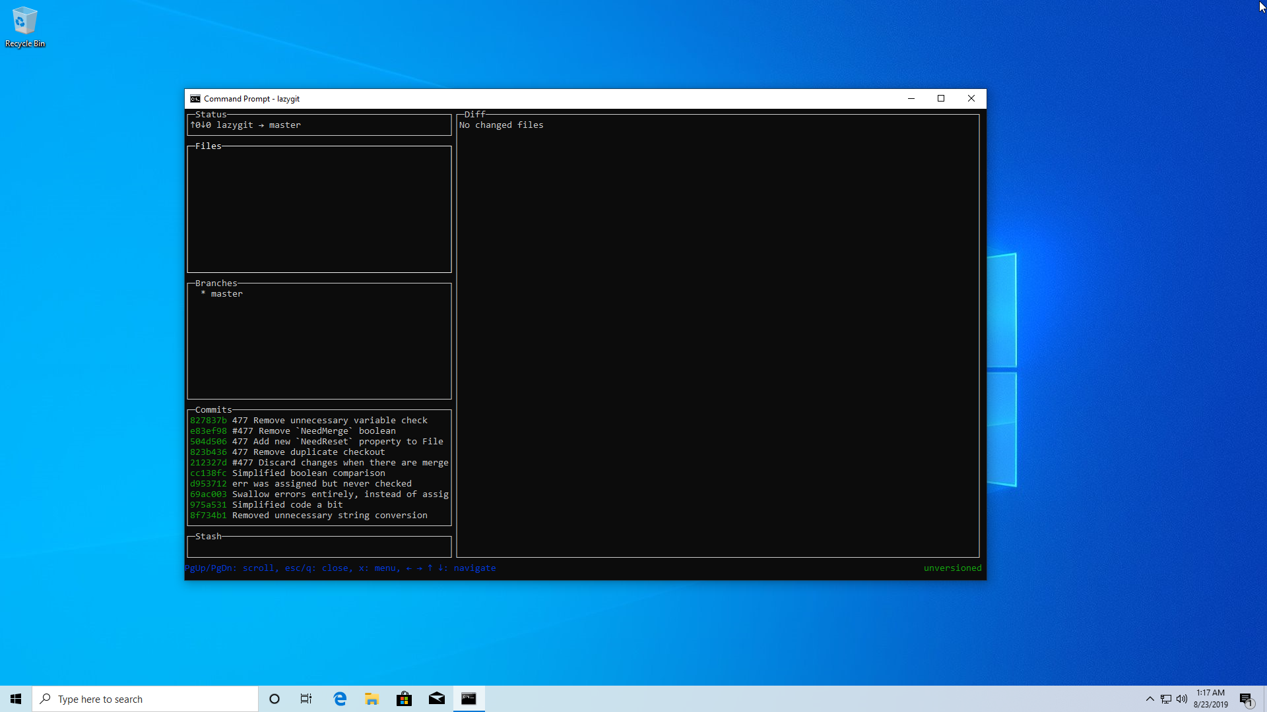Maximize the Command Prompt window
Image resolution: width=1267 pixels, height=712 pixels.
tap(941, 99)
